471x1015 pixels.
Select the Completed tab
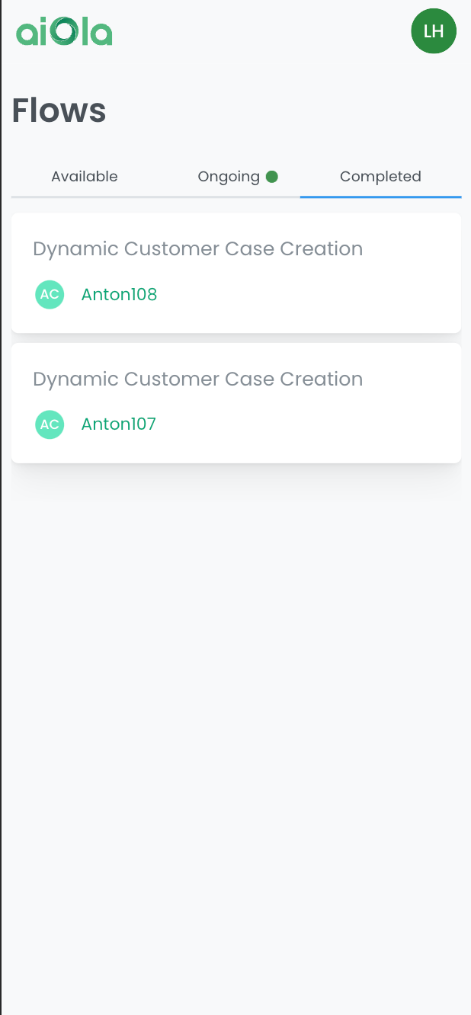click(380, 177)
